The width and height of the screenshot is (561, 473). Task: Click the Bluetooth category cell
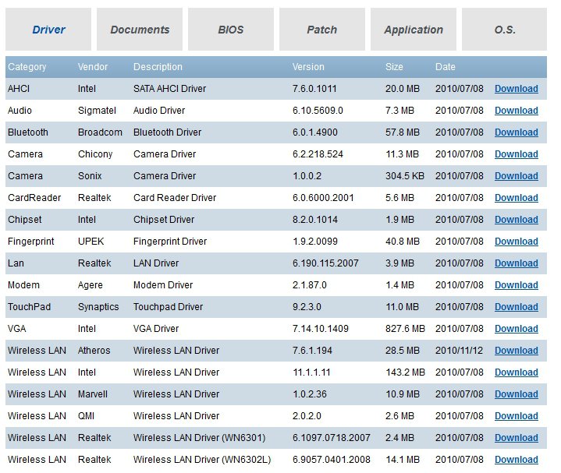pyautogui.click(x=28, y=132)
